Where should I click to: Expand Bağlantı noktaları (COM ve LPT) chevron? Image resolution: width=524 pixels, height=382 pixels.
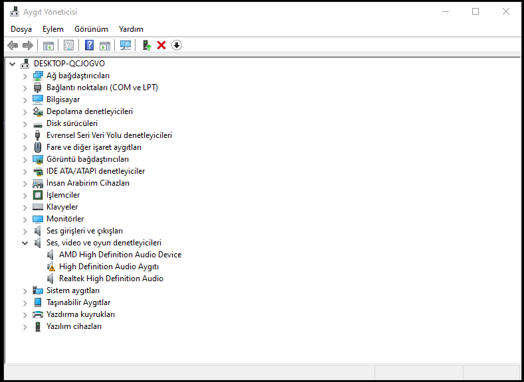25,88
